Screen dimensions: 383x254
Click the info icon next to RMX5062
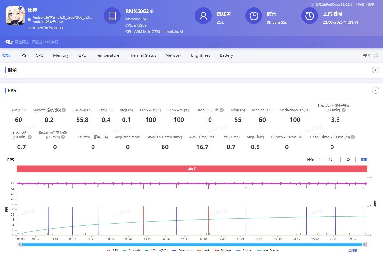click(152, 11)
